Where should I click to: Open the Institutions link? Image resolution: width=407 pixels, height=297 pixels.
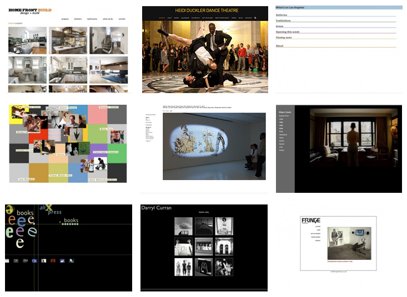coord(284,21)
